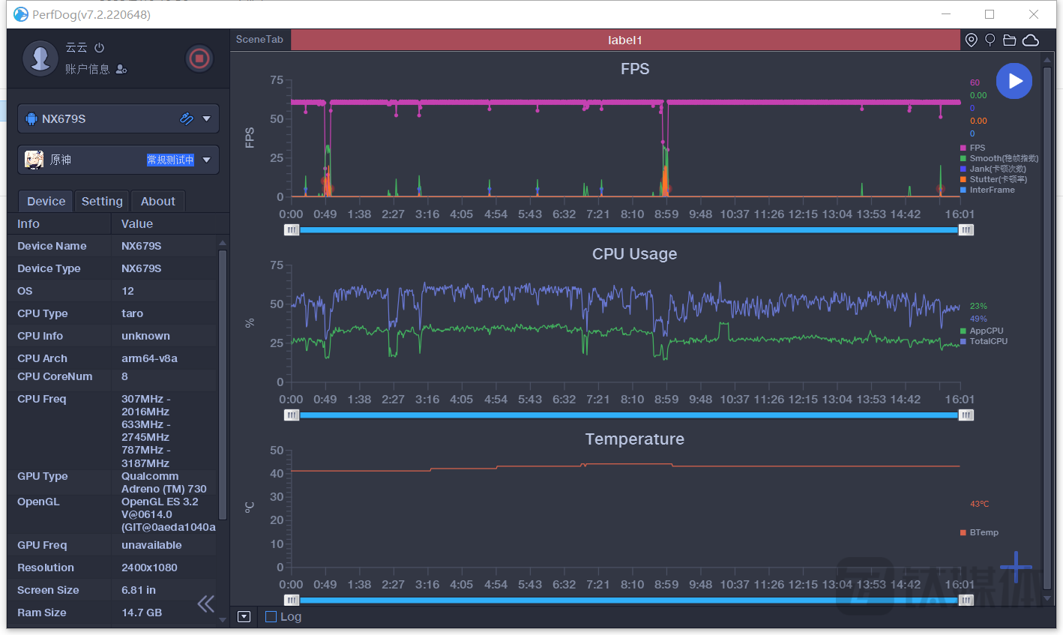Open account settings icon next to 账户信息
The width and height of the screenshot is (1063, 635).
tap(121, 69)
